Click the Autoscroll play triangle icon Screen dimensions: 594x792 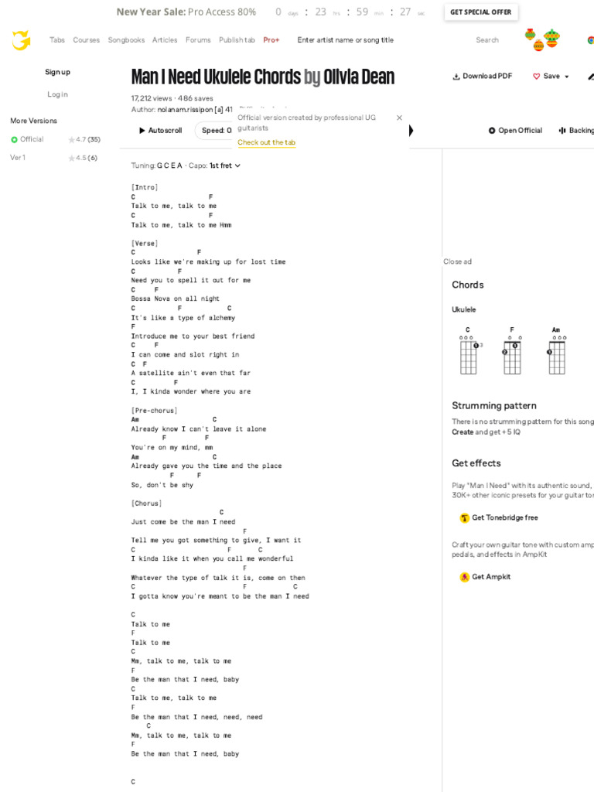tap(142, 131)
